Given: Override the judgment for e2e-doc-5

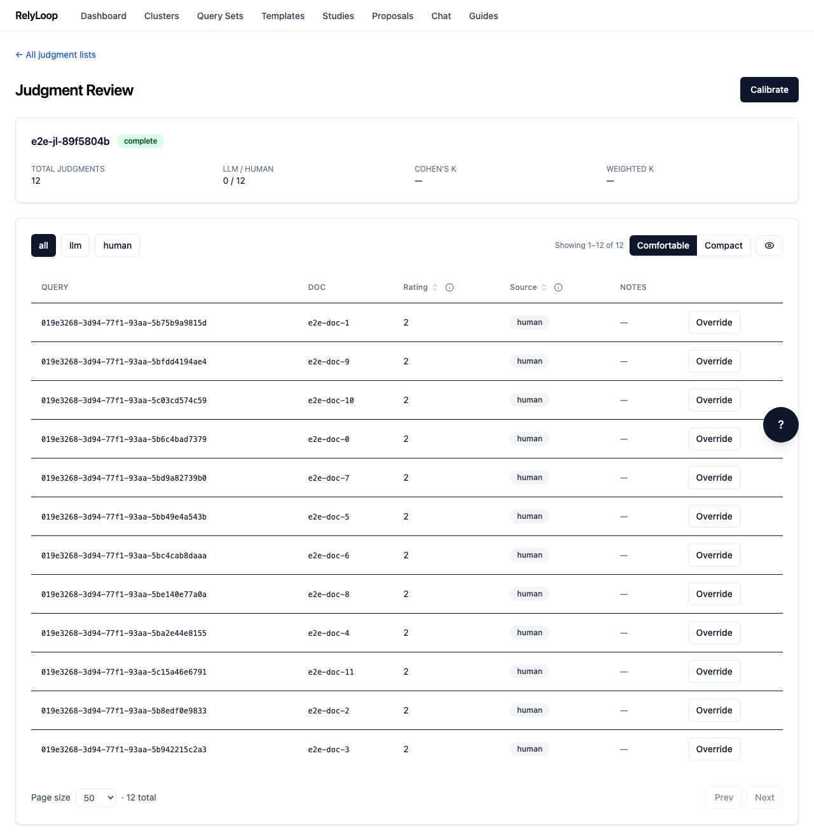Looking at the screenshot, I should (x=714, y=516).
